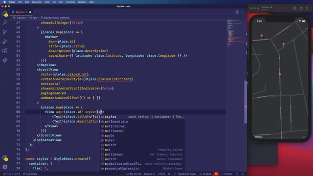The height and width of the screenshot is (176, 313).
Task: Choose 'setTimeout' autocomplete suggestion
Action: (142, 131)
